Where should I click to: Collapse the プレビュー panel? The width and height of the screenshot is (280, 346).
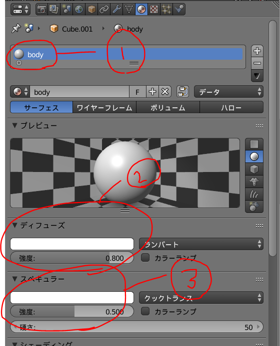pyautogui.click(x=14, y=125)
